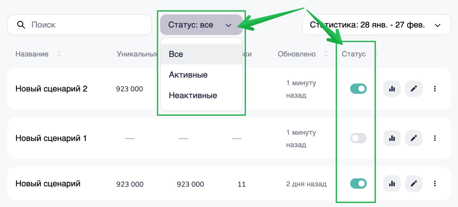Edit Новый сценарий 1 with pencil icon
Viewport: 458px width, 207px height.
[413, 138]
